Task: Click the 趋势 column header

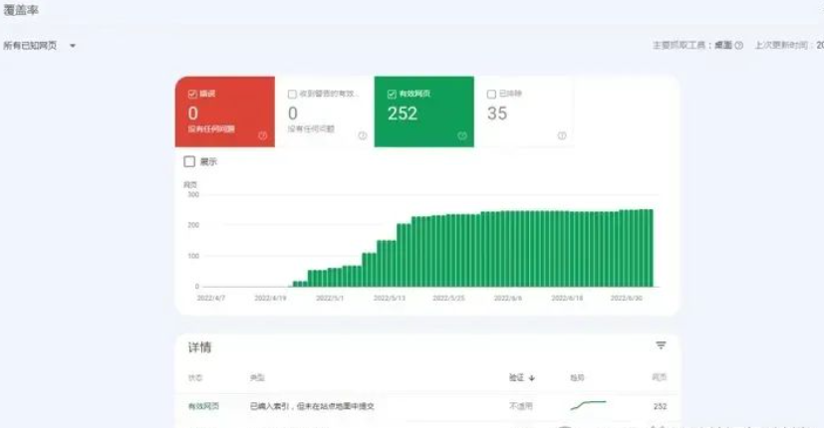Action: [577, 377]
